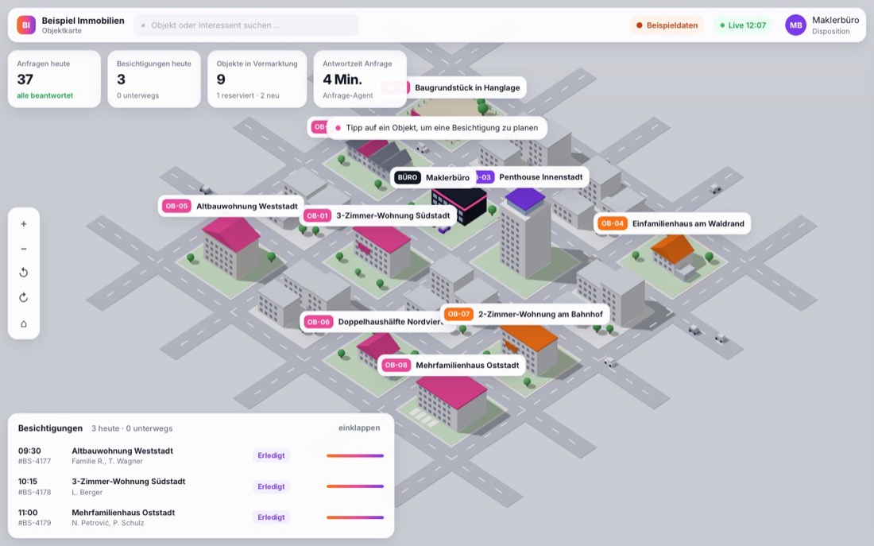Reset map view with the home icon

click(23, 323)
